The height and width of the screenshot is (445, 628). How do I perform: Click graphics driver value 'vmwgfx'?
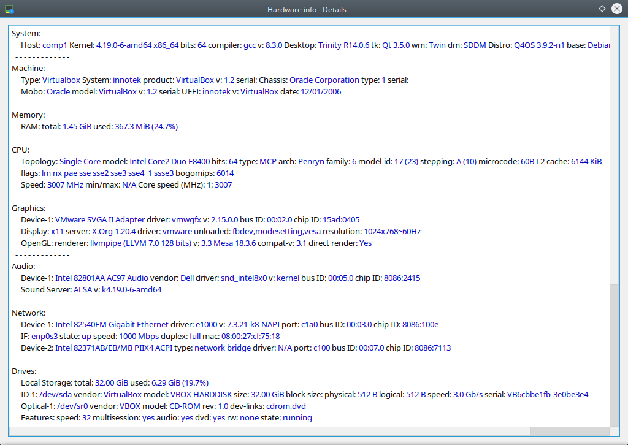[186, 219]
